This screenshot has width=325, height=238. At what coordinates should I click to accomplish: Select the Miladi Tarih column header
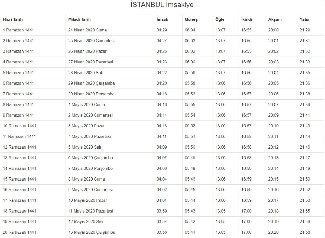tap(79, 19)
